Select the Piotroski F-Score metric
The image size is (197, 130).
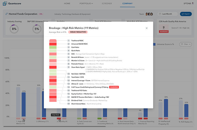(77, 64)
